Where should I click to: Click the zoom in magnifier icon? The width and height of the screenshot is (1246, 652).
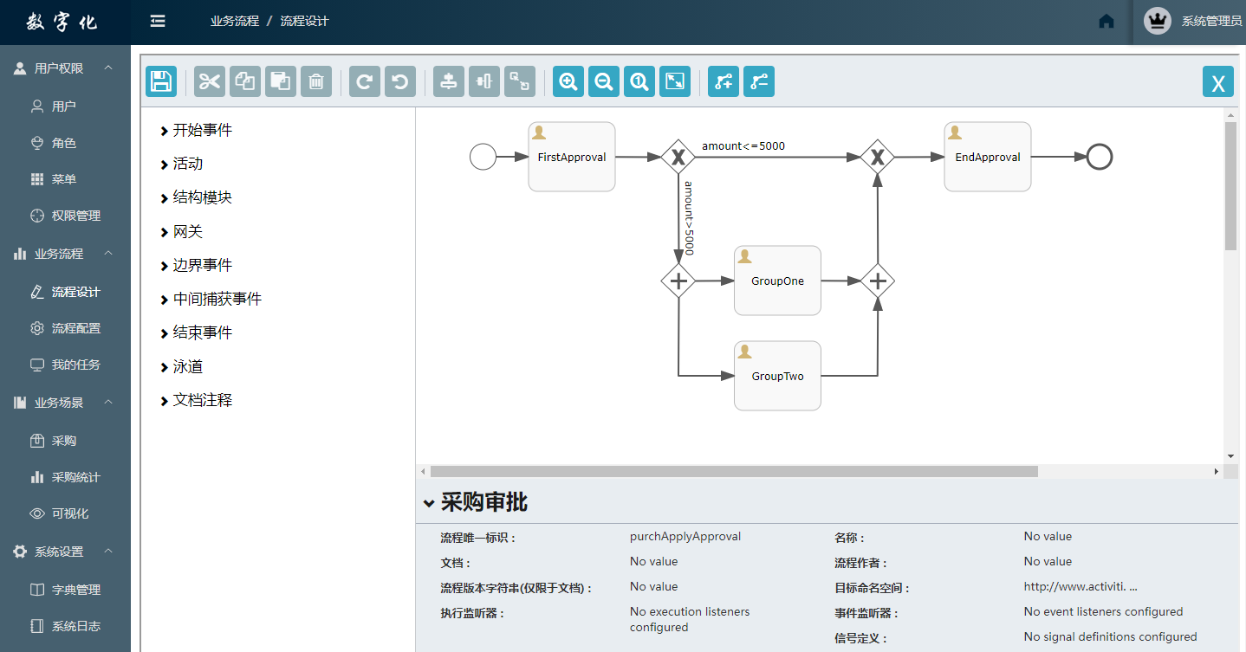click(x=568, y=81)
